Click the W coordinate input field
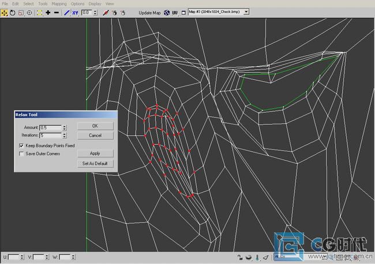375x264 pixels. tap(65, 257)
